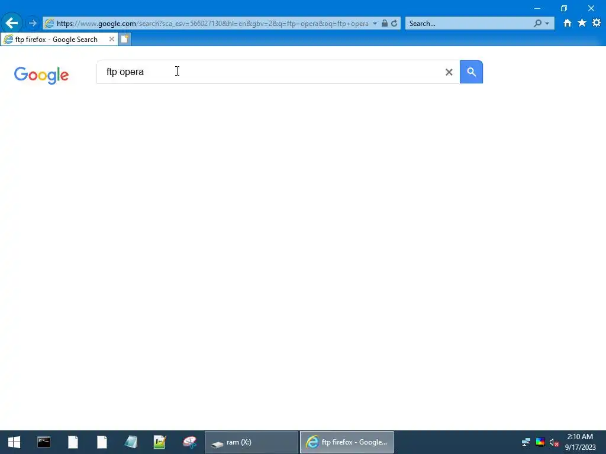The image size is (606, 454).
Task: Click the muted volume tray icon
Action: pos(554,442)
